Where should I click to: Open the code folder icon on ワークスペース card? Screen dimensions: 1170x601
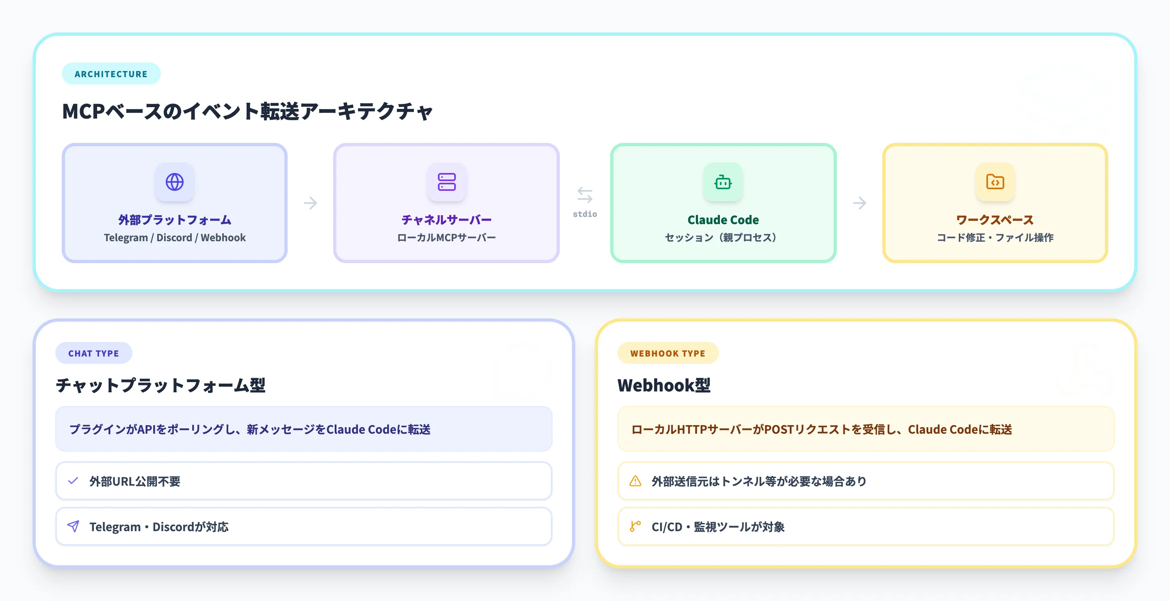click(x=995, y=182)
